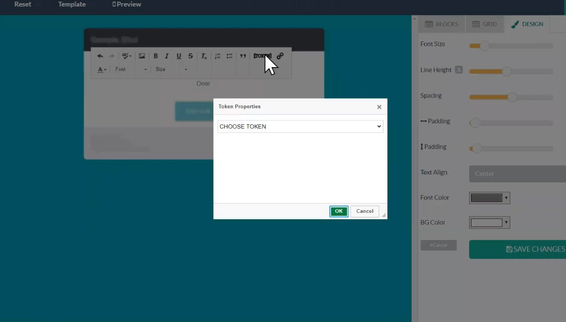566x322 pixels.
Task: Toggle bold formatting
Action: [156, 56]
